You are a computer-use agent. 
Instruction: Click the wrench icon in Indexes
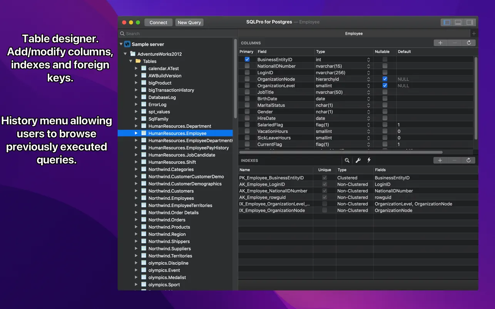click(x=358, y=160)
